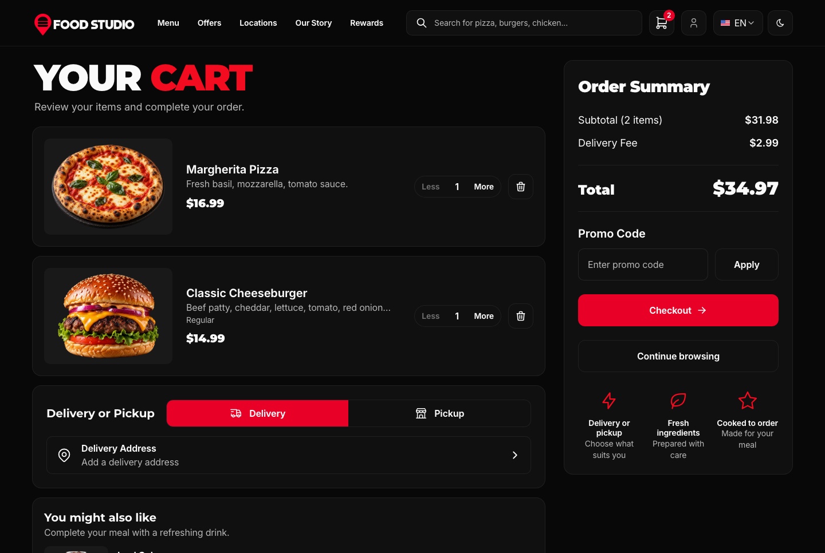The height and width of the screenshot is (553, 825).
Task: Click the $16.99 pizza price
Action: coord(205,203)
